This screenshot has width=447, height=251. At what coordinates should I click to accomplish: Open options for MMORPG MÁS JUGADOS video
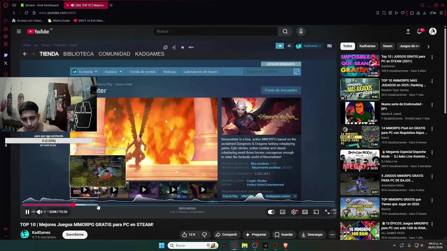pos(432,81)
